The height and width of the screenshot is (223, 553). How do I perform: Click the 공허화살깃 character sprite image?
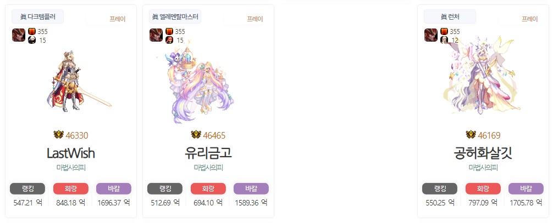click(x=482, y=76)
